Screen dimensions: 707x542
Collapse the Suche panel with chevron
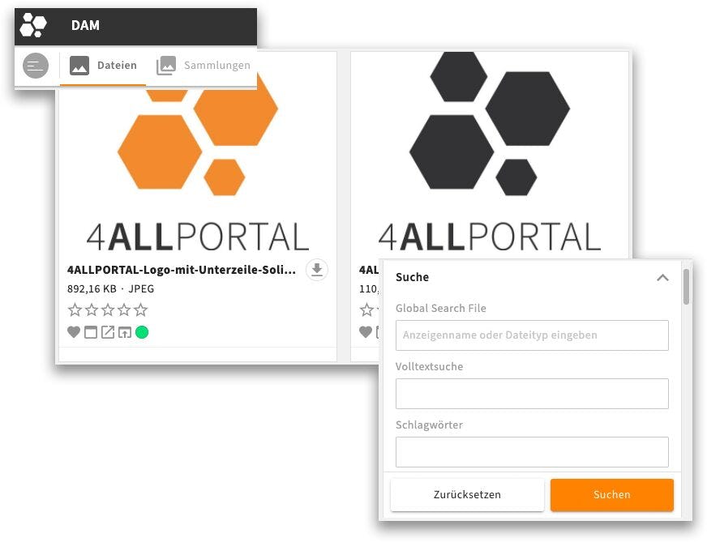click(x=662, y=278)
